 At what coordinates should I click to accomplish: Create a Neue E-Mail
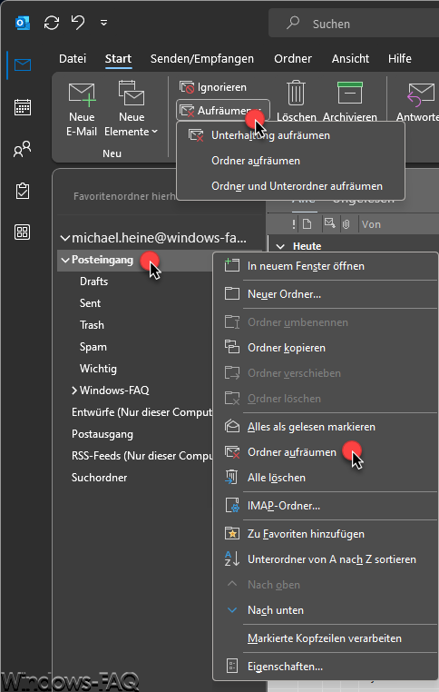pos(82,109)
